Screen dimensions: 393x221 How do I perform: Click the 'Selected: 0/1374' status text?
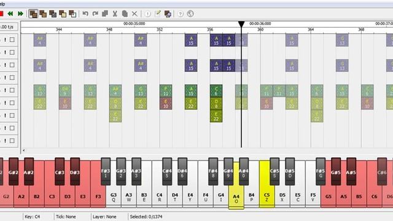tap(146, 217)
